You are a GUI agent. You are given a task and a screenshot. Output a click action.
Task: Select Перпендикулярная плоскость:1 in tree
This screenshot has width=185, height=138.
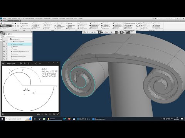click(x=20, y=52)
